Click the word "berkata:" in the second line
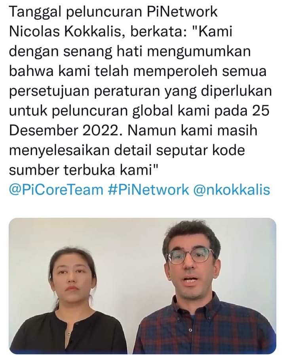285x361 pixels. (x=159, y=32)
